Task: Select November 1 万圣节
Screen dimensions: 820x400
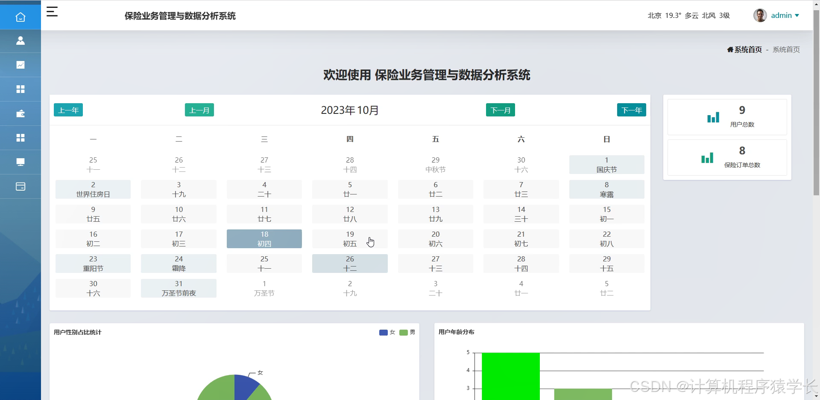Action: tap(264, 288)
